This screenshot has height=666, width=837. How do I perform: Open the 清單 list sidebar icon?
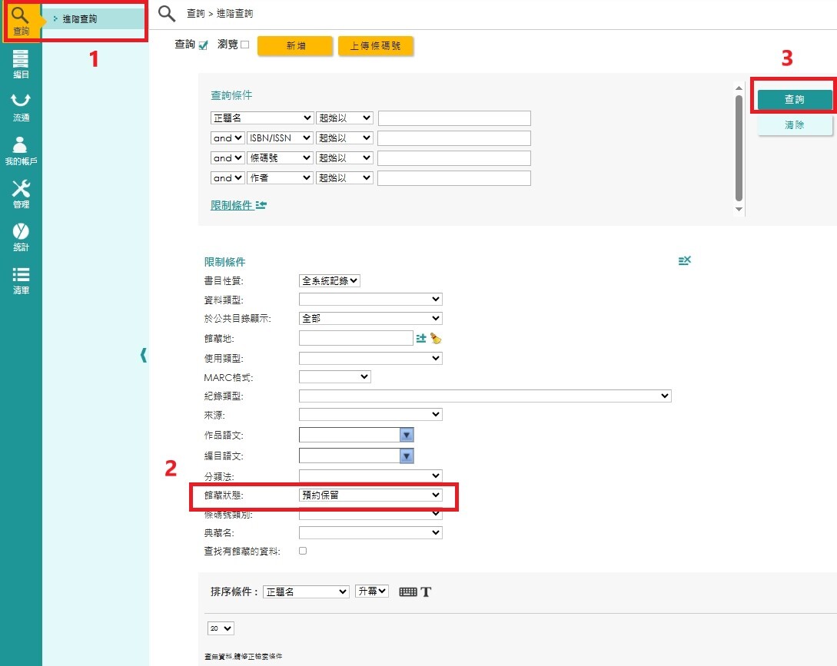click(x=21, y=280)
